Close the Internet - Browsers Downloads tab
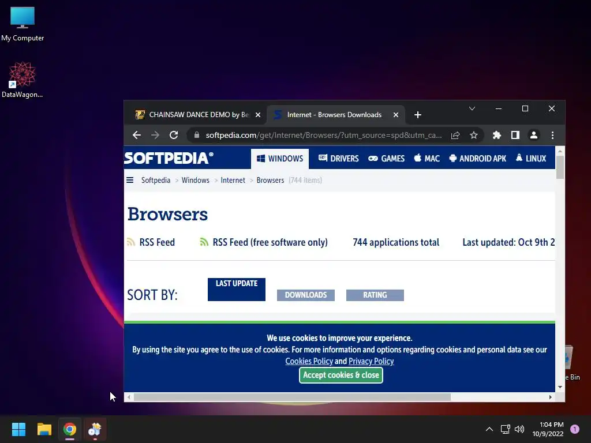591x443 pixels. (396, 115)
